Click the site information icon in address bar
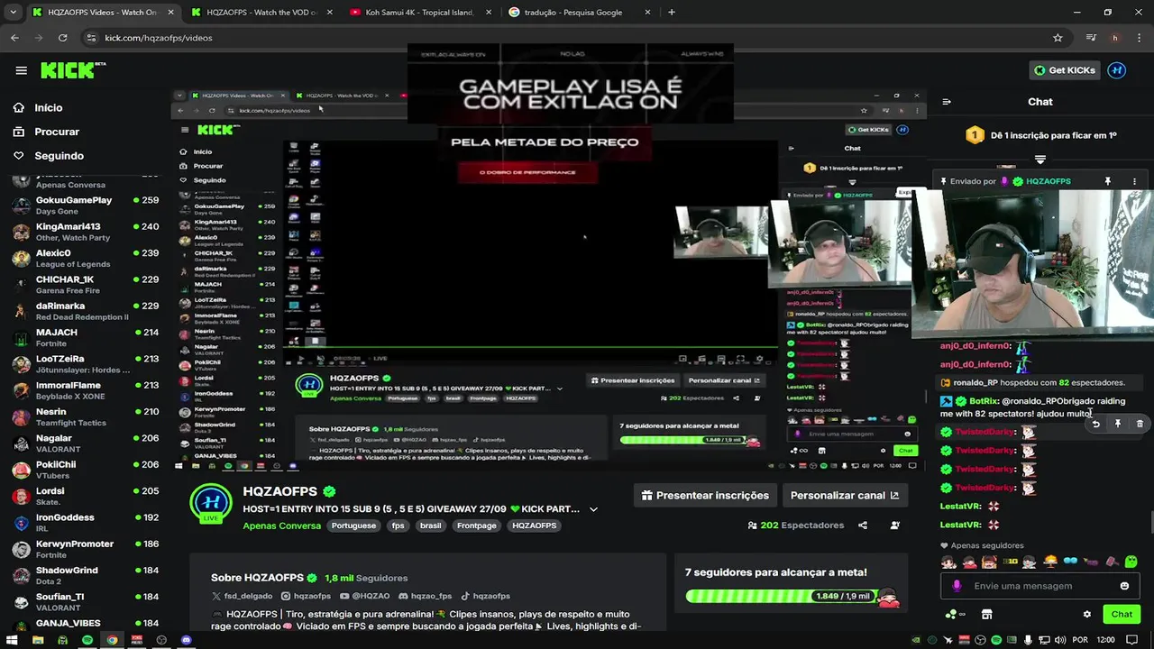This screenshot has width=1154, height=649. (90, 38)
